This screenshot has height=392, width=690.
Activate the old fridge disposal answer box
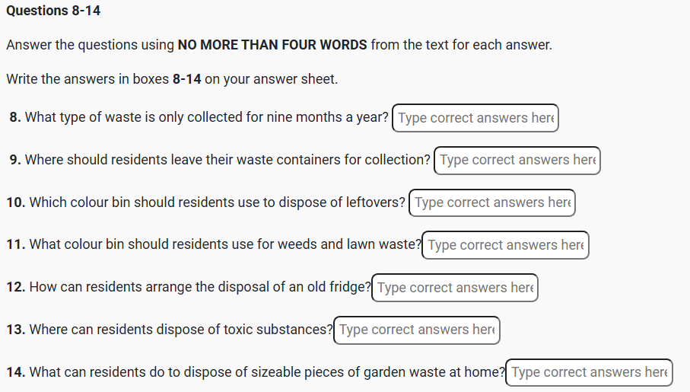point(455,288)
